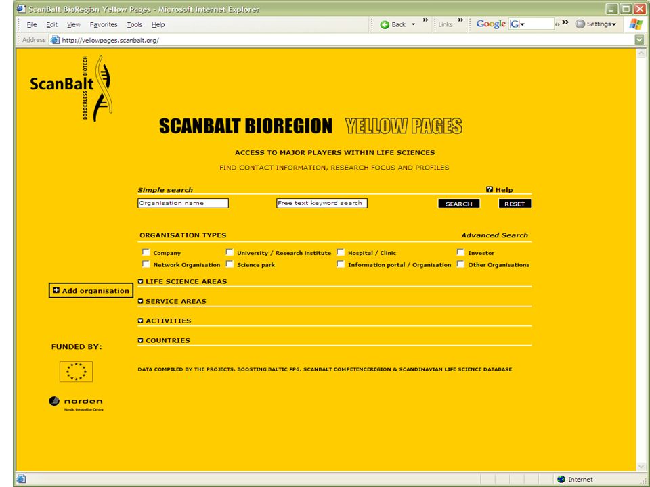This screenshot has height=487, width=650.
Task: Click the ScanBalt Borderless Biotech logo
Action: coord(71,88)
